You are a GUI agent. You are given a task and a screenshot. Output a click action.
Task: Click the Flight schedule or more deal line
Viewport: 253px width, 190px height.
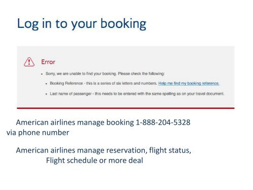(x=95, y=161)
